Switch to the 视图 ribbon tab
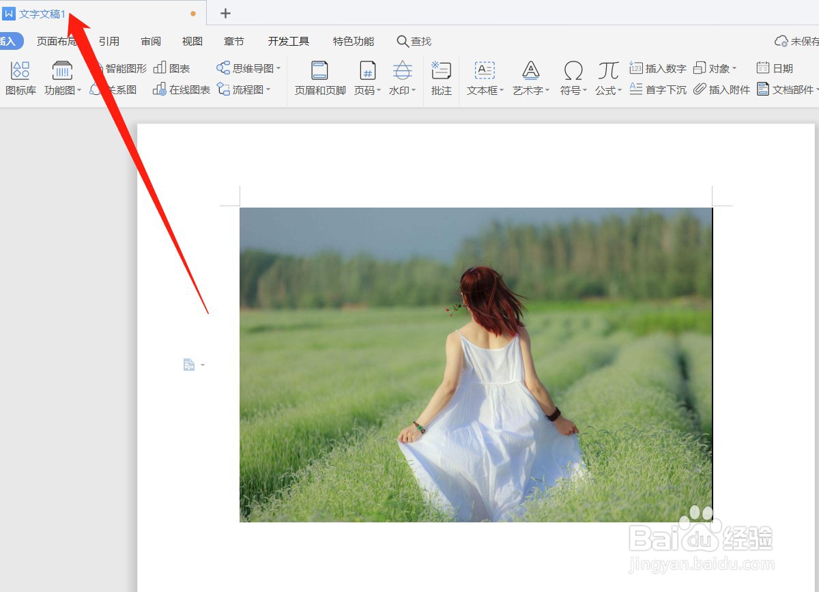Screen dimensions: 819x592 click(x=192, y=42)
